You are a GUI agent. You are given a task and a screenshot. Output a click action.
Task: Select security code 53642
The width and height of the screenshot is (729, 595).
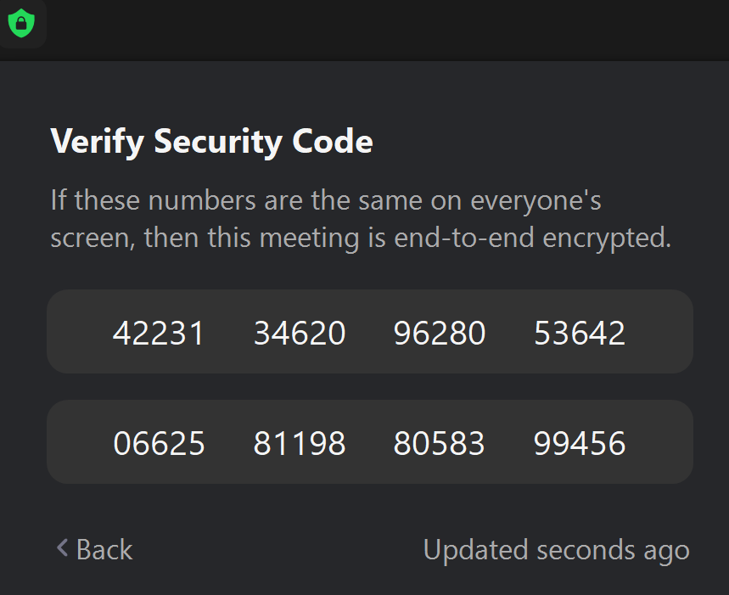pyautogui.click(x=580, y=333)
